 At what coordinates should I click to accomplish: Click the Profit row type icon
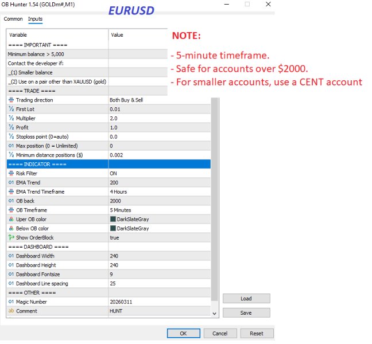(x=11, y=127)
